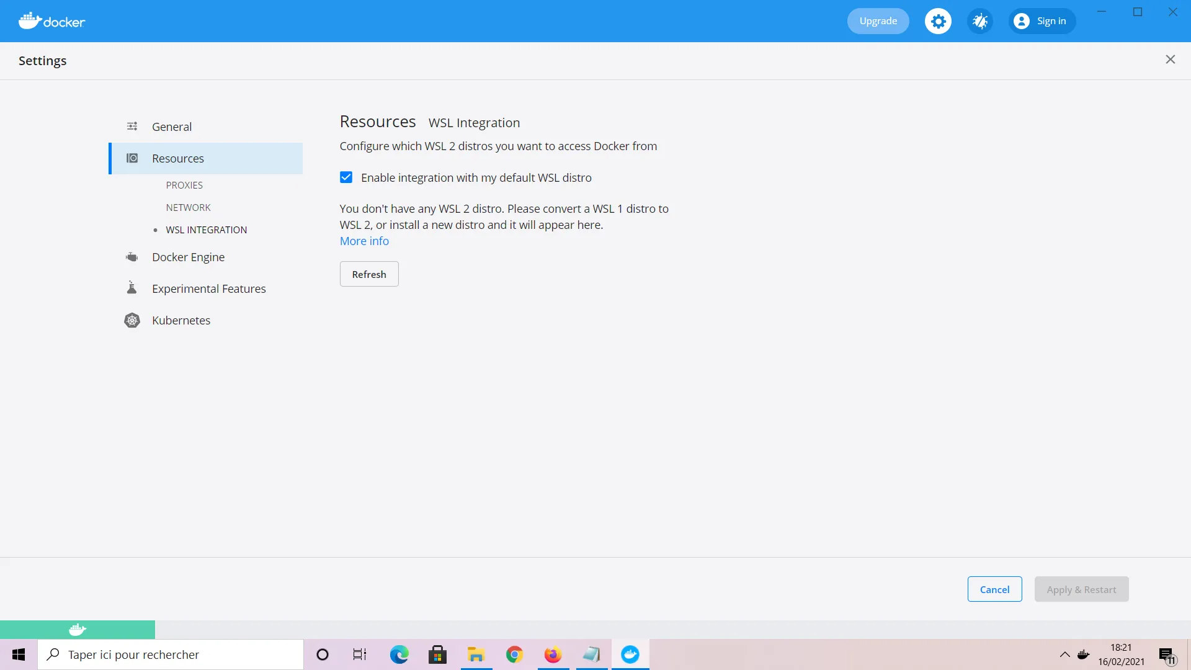Open the Docker whale tray icon
This screenshot has height=670, width=1191.
1083,654
